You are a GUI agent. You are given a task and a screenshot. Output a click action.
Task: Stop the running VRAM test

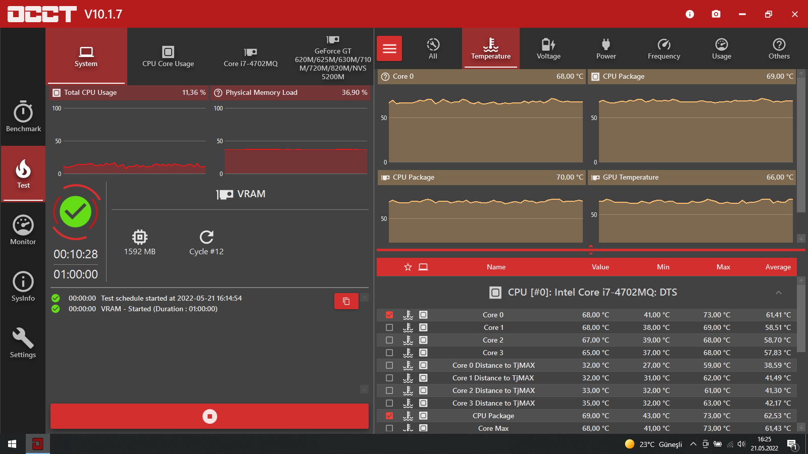210,416
